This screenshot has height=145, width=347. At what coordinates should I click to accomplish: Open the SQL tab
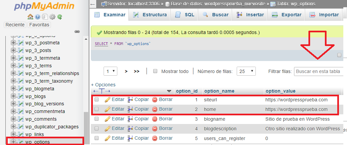(184, 15)
